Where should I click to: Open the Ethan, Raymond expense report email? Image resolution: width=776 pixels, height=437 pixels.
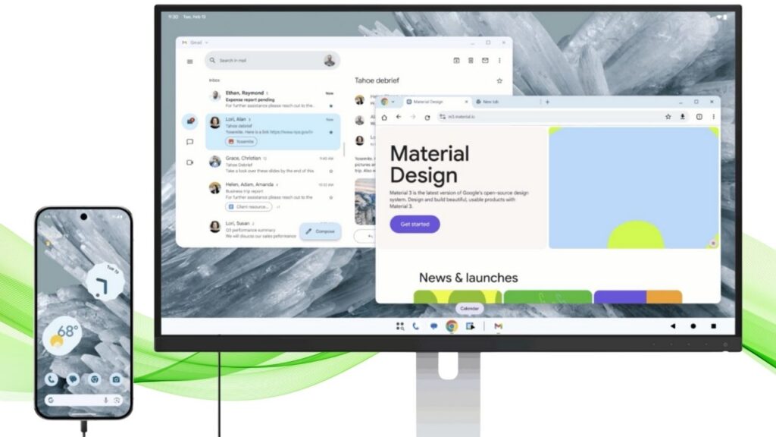click(273, 99)
